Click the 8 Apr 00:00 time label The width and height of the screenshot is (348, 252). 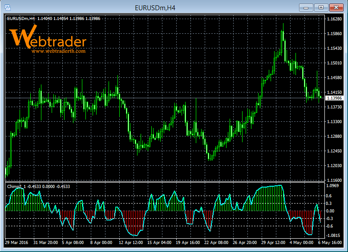pyautogui.click(x=101, y=243)
